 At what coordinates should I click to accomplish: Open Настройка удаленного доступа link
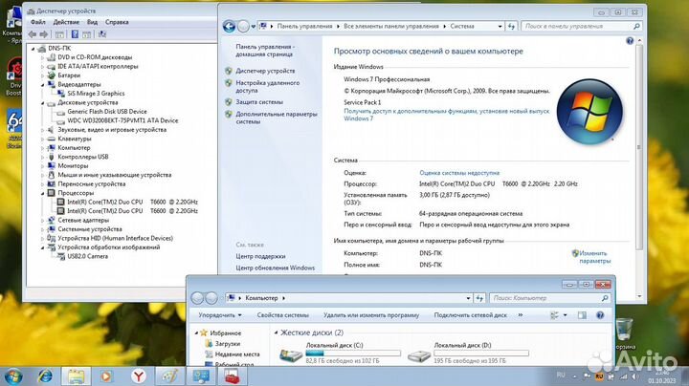coord(268,86)
